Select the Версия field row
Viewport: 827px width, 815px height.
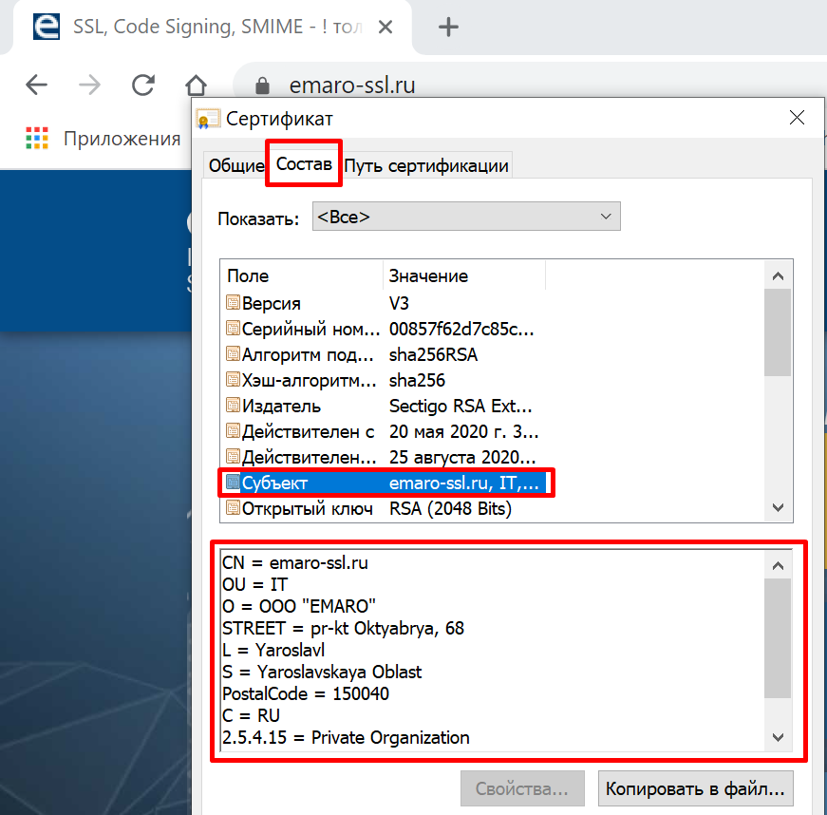coord(271,303)
